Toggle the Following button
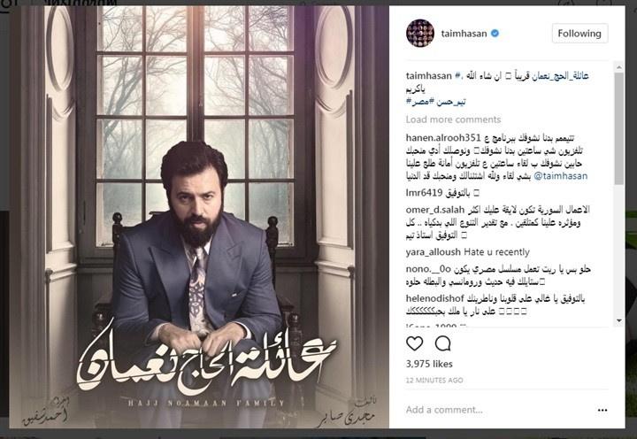The width and height of the screenshot is (637, 439). (x=579, y=34)
